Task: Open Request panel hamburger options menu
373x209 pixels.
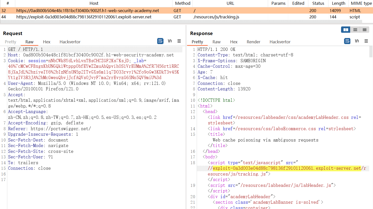Action: click(179, 41)
